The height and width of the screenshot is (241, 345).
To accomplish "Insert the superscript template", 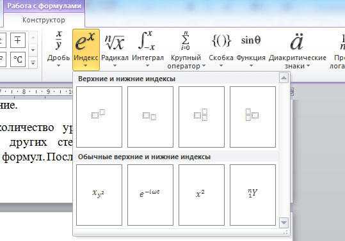I will (x=99, y=116).
